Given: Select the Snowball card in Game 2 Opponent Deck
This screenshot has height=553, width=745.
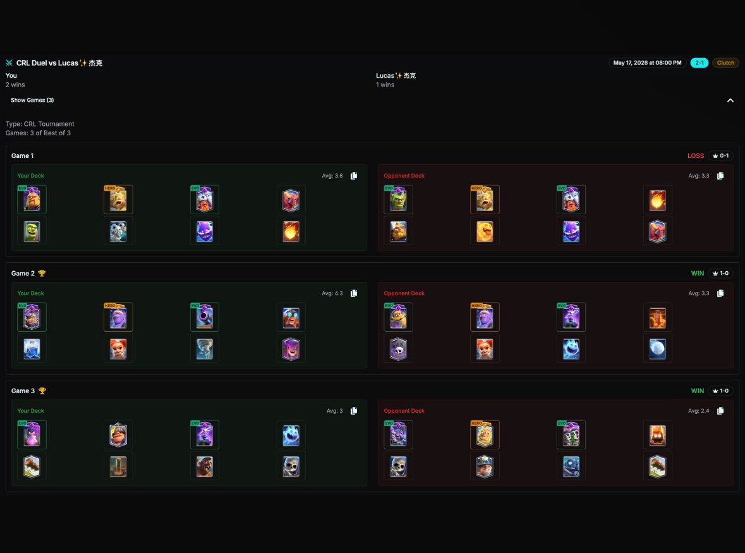Looking at the screenshot, I should [658, 349].
